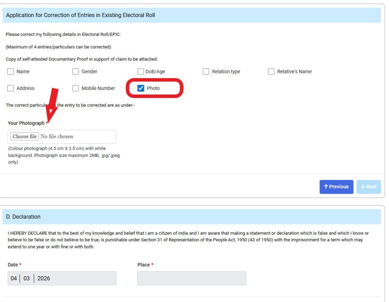
Task: Click the disabled Next button
Action: pos(368,187)
